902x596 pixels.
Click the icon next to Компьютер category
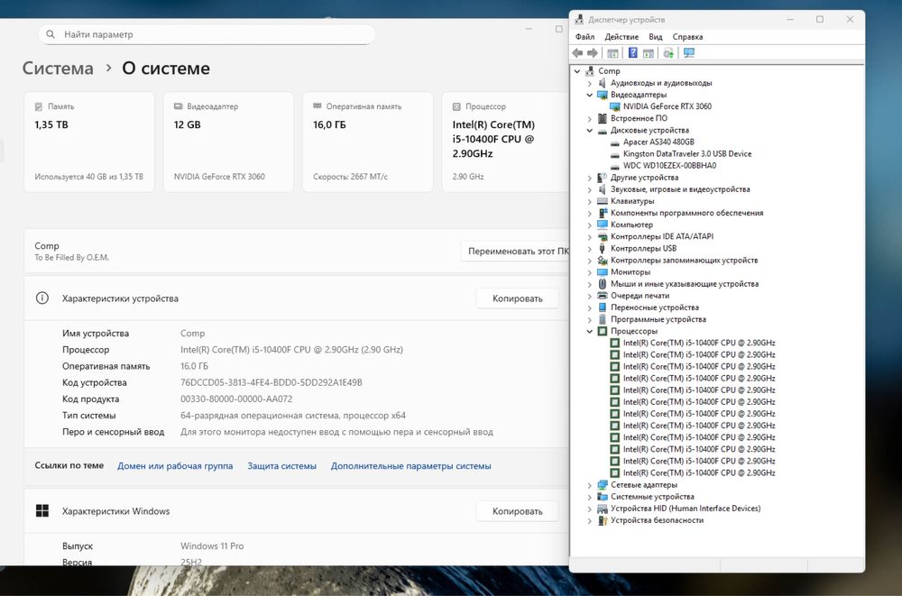pos(603,225)
